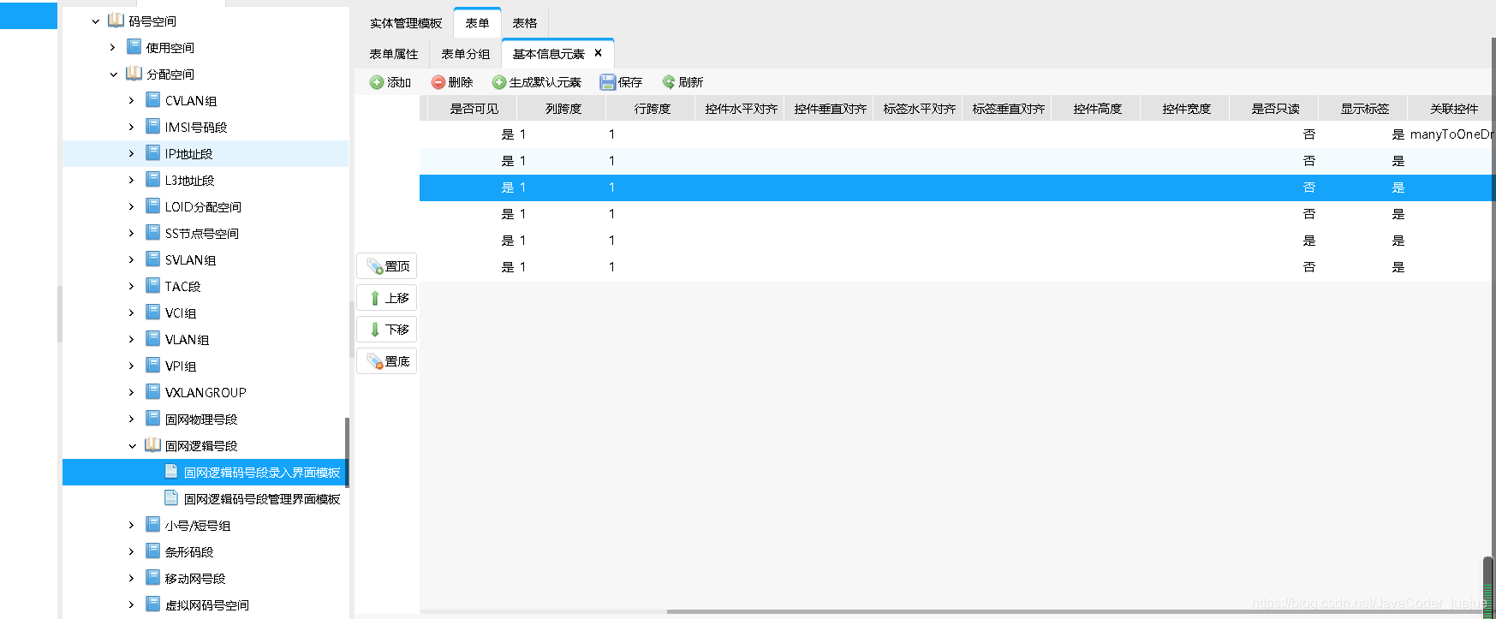This screenshot has height=619, width=1496.
Task: Click the manyToOneDr cell in first row
Action: [1451, 134]
